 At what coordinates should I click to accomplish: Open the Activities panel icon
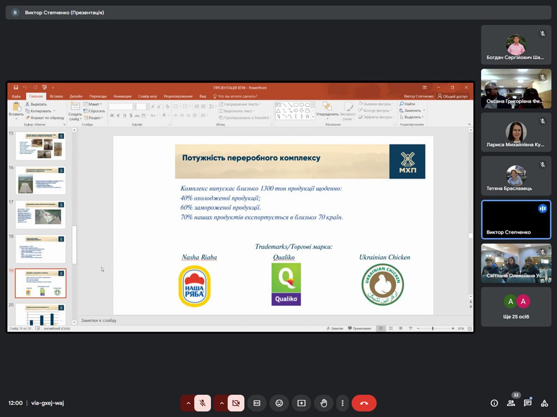(x=544, y=403)
